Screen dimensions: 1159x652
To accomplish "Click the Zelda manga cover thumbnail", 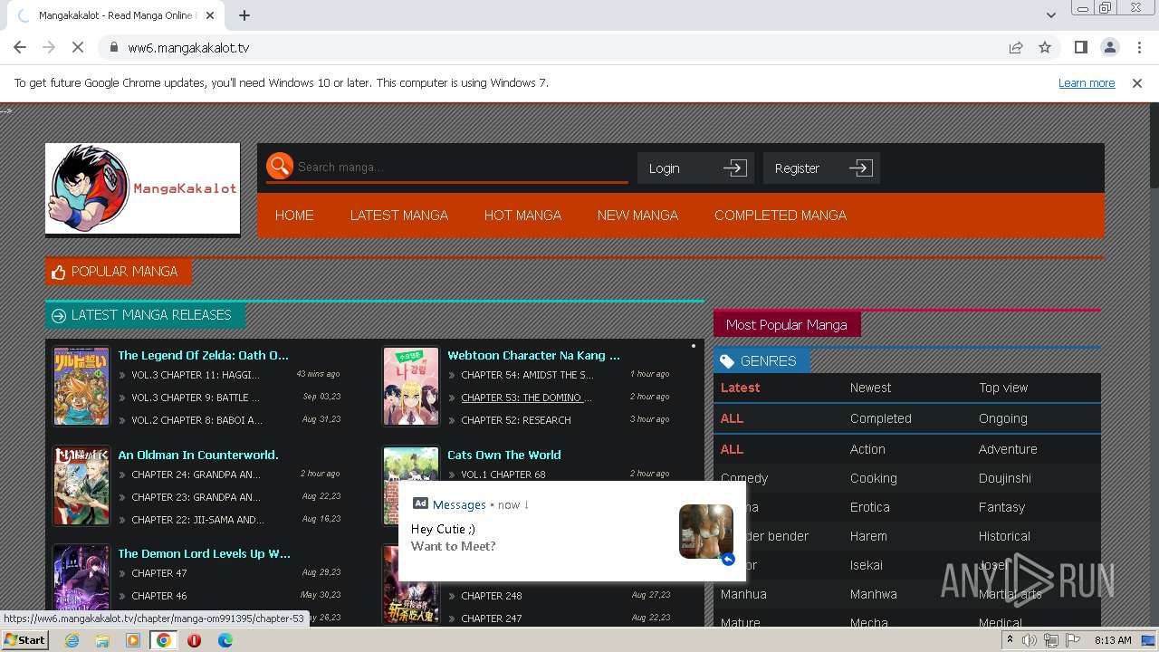I will click(81, 386).
